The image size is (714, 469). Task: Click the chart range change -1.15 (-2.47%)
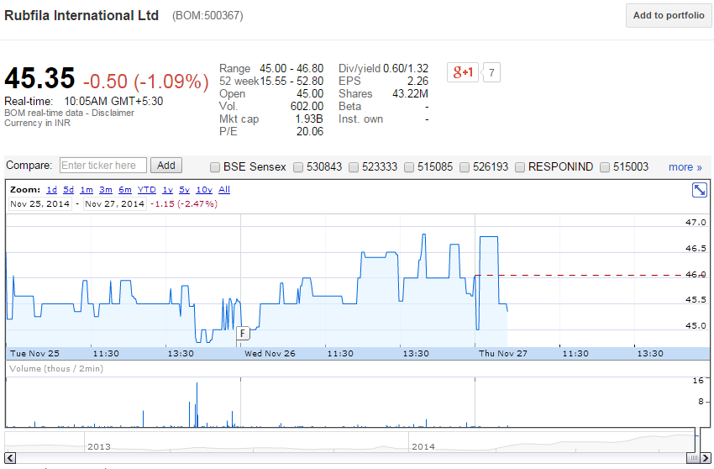pyautogui.click(x=184, y=203)
